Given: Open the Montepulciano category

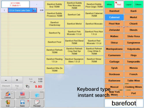Looking at the screenshot, I should pos(114,49).
